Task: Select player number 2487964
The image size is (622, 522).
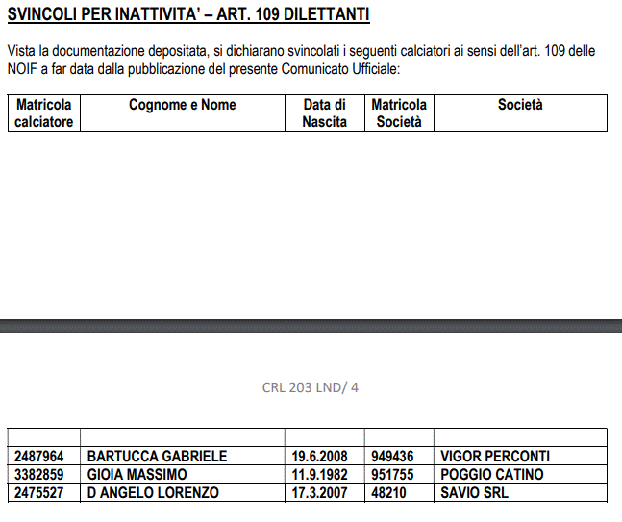Action: (x=38, y=457)
